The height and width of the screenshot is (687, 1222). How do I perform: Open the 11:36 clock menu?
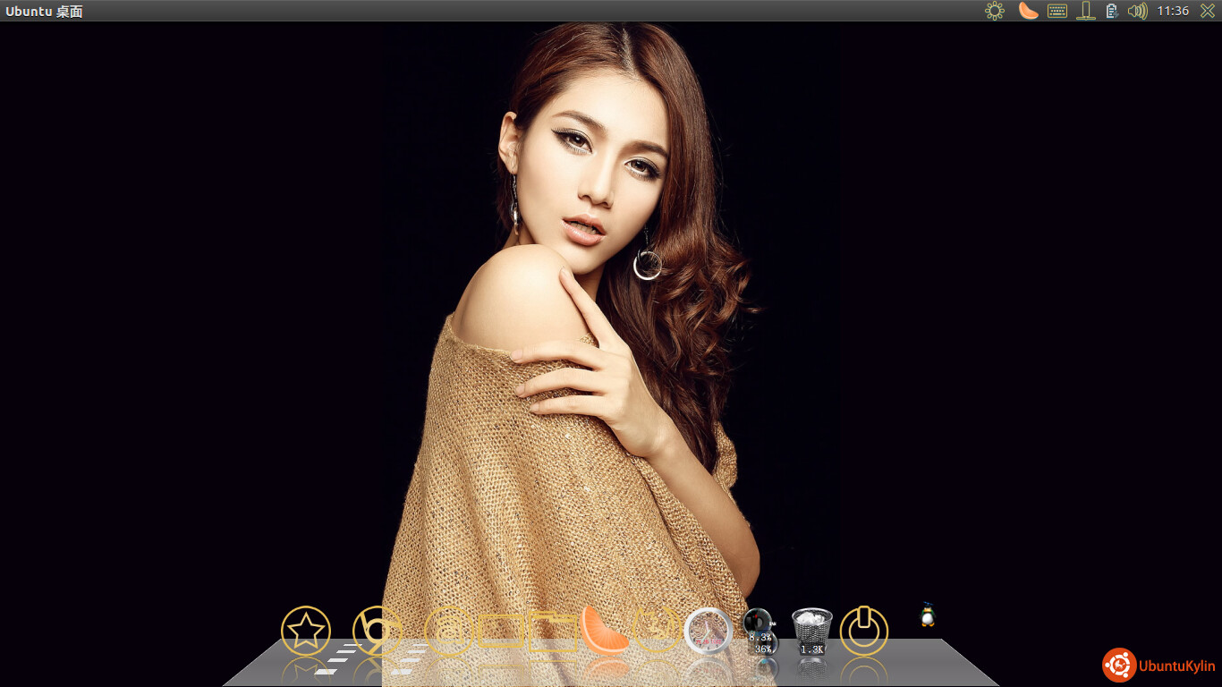pos(1173,11)
